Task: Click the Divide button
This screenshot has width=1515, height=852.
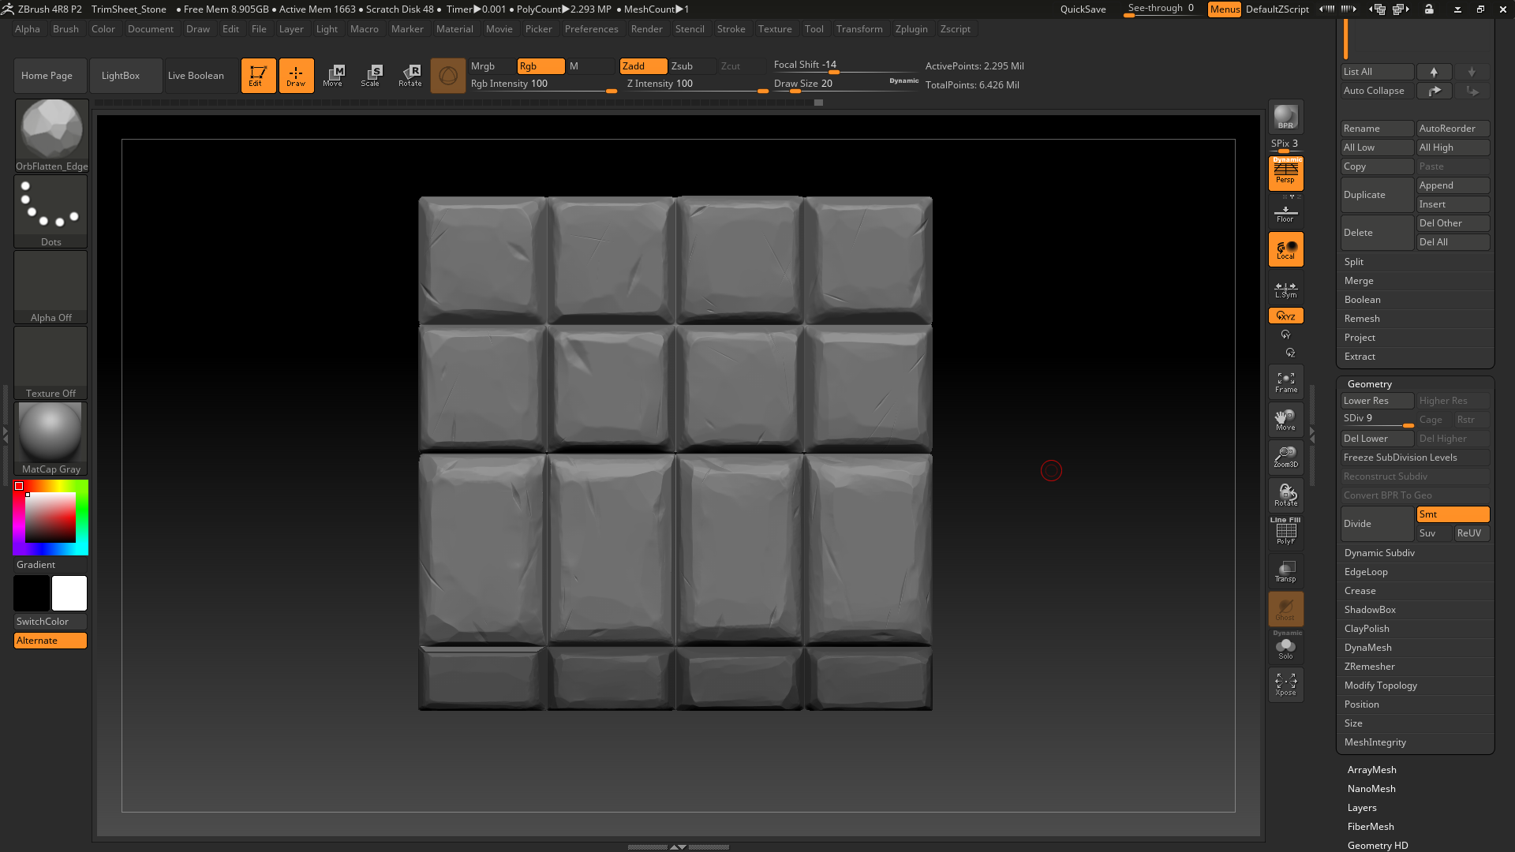Action: point(1377,524)
